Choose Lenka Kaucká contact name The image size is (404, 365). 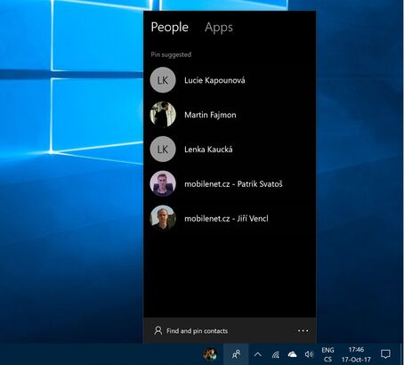(x=208, y=150)
